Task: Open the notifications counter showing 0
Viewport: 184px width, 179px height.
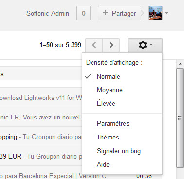Action: point(83,13)
